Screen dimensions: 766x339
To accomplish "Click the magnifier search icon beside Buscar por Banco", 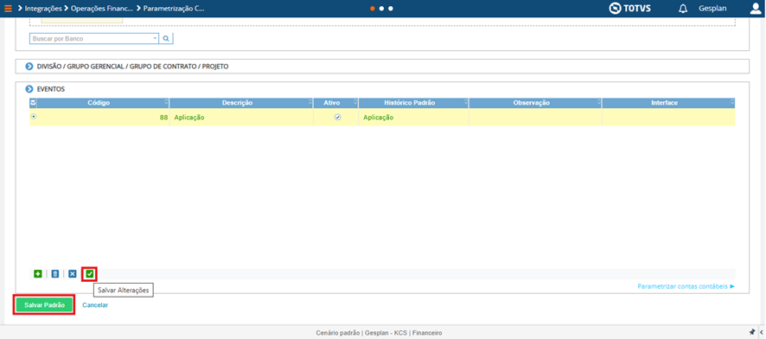I will [166, 38].
